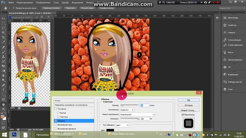
Task: Click the Bandicam pencil draw icon
Action: point(209,2)
